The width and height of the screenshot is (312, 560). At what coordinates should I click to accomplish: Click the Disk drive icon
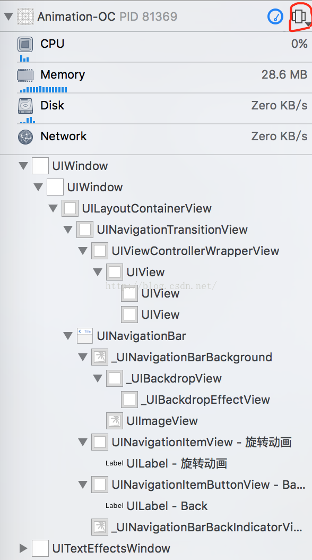(25, 106)
